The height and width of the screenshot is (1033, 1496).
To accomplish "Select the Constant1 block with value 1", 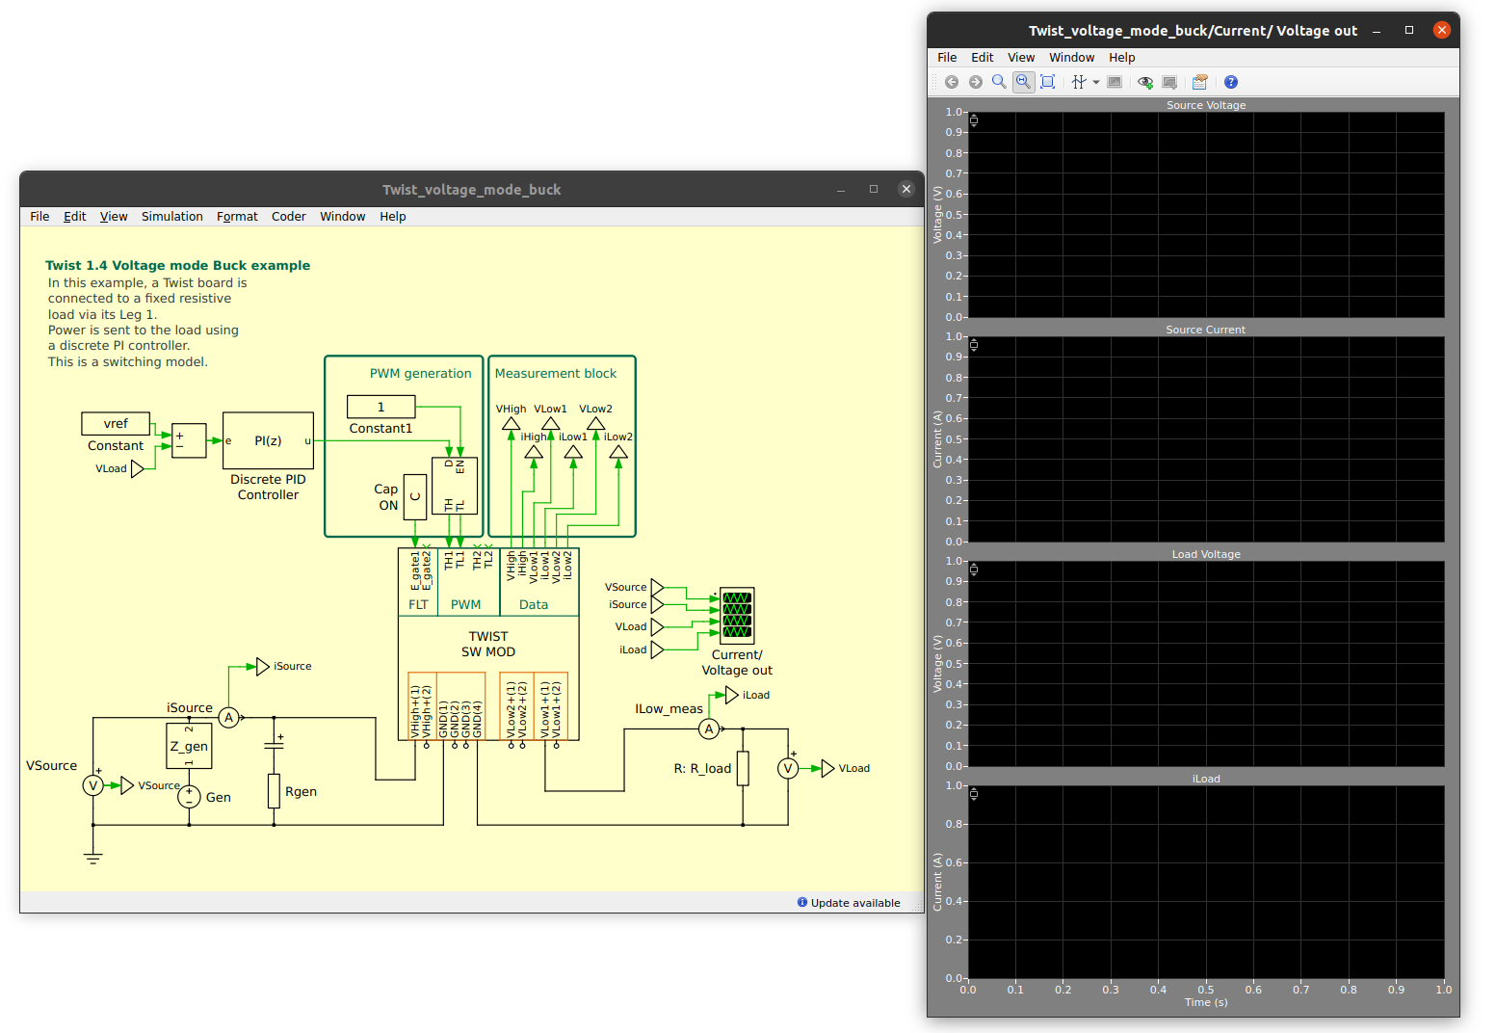I will click(381, 407).
